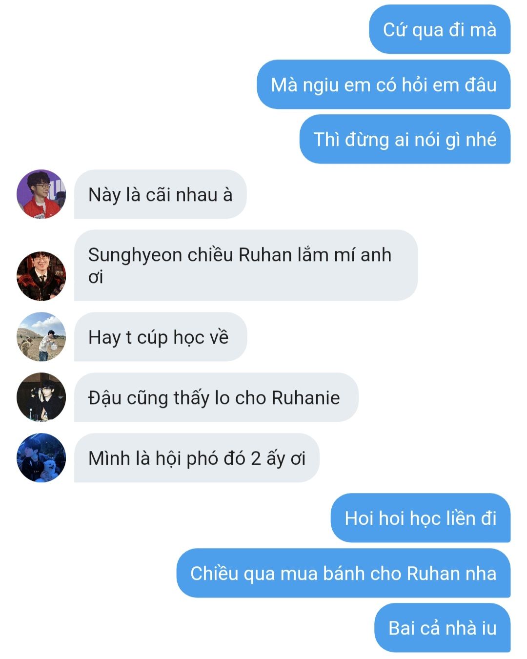Tap 'Chiều qua mua bánh cho Ruhan nha'
The width and height of the screenshot is (527, 659).
pos(344,573)
